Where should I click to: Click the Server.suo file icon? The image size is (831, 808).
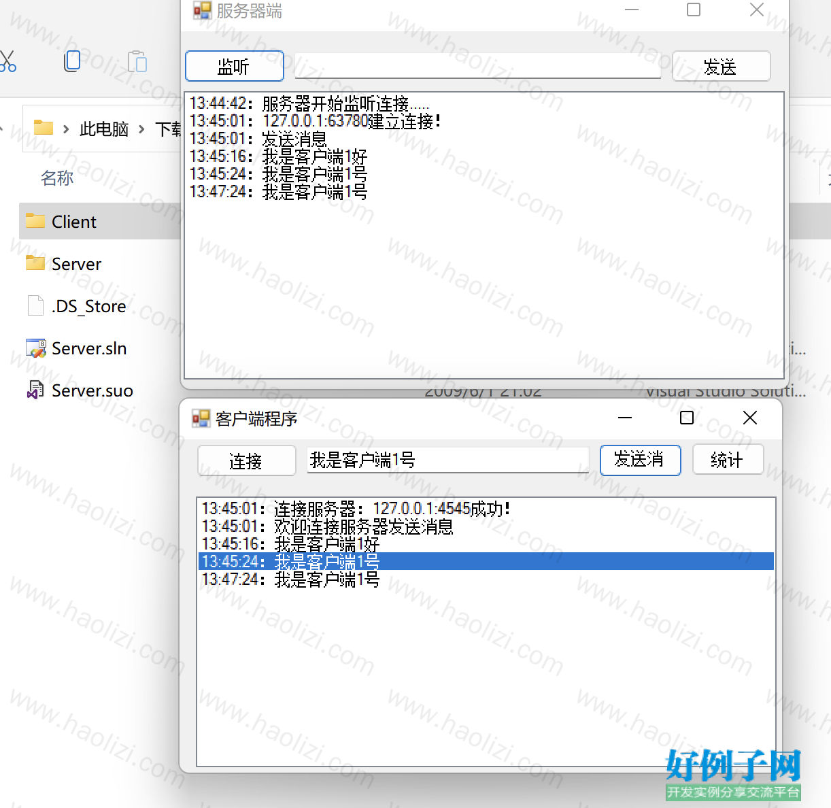pyautogui.click(x=35, y=390)
